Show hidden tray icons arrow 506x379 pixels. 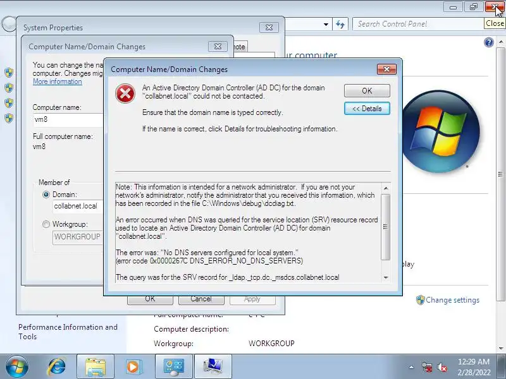coord(412,367)
